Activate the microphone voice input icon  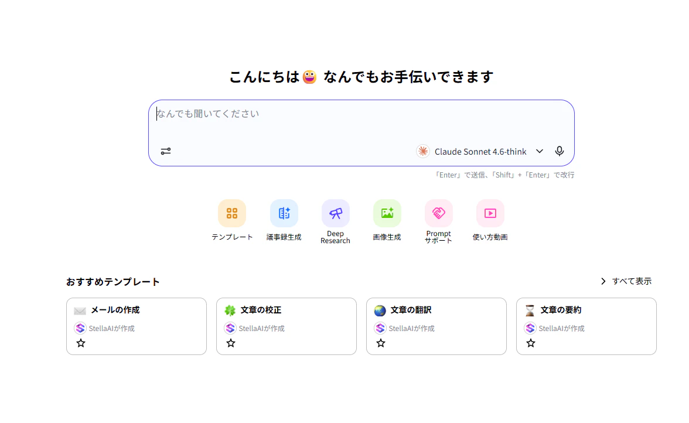559,151
